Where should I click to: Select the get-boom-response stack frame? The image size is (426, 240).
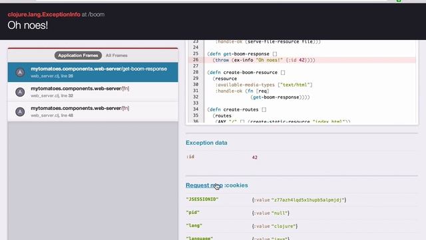[x=93, y=72]
